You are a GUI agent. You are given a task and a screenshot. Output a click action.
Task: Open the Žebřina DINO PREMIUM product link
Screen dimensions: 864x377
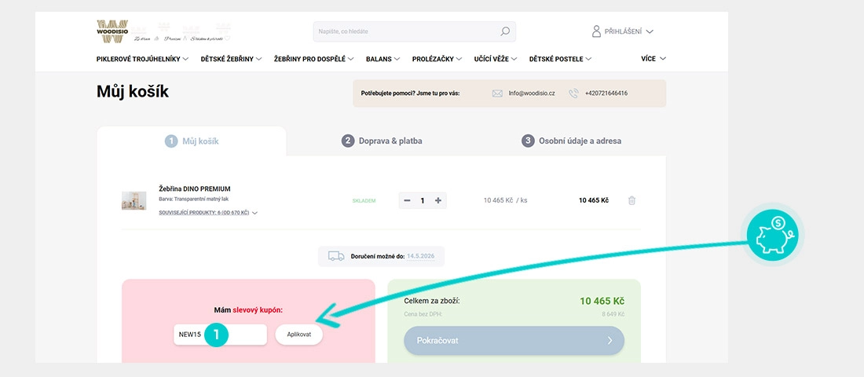tap(195, 188)
